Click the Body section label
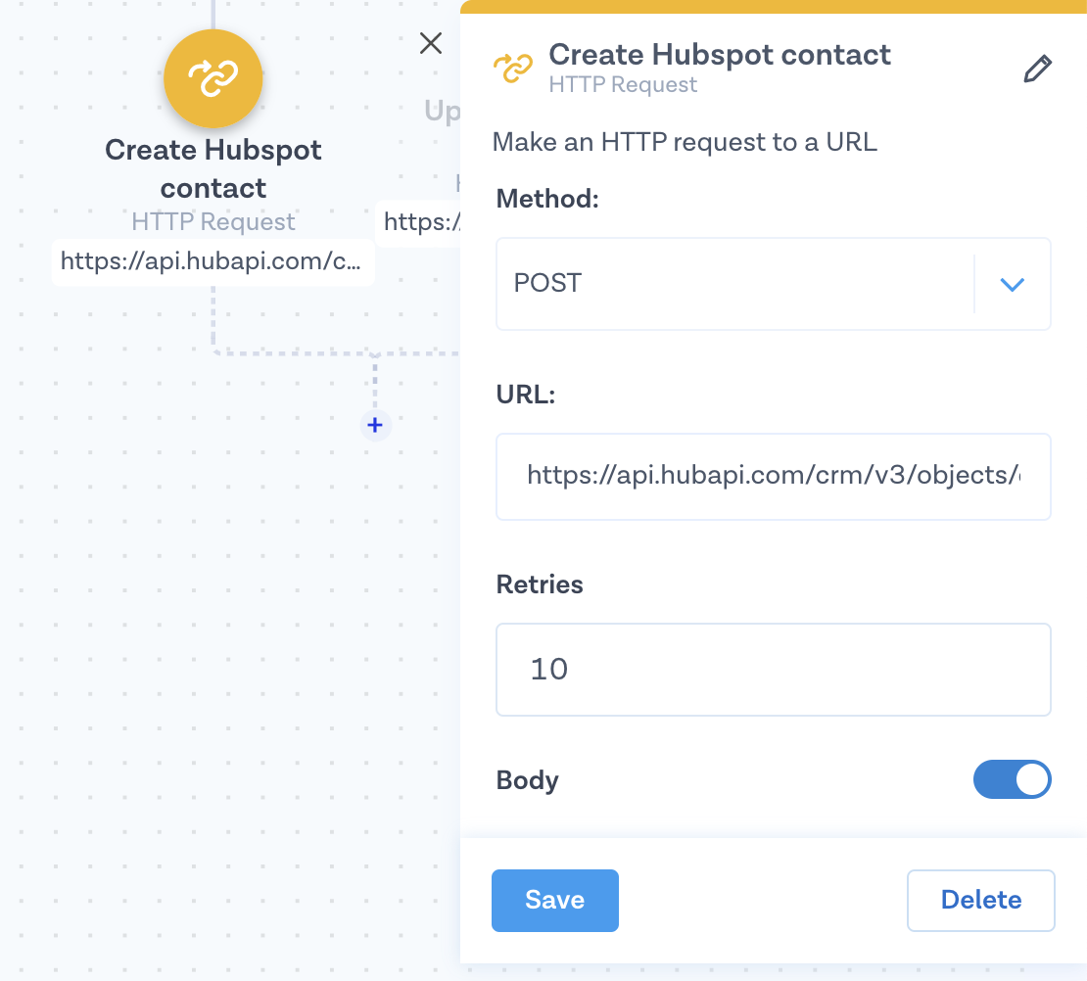This screenshot has height=981, width=1087. 528,780
